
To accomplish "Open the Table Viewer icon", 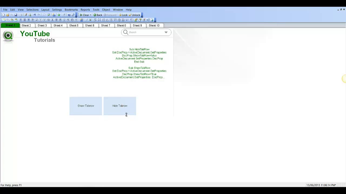I will point(148,20).
